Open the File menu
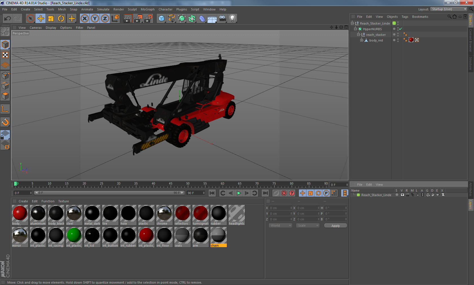The image size is (474, 285). [5, 9]
